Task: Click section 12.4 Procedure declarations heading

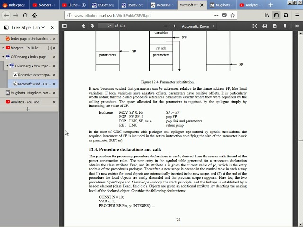Action: pyautogui.click(x=125, y=149)
